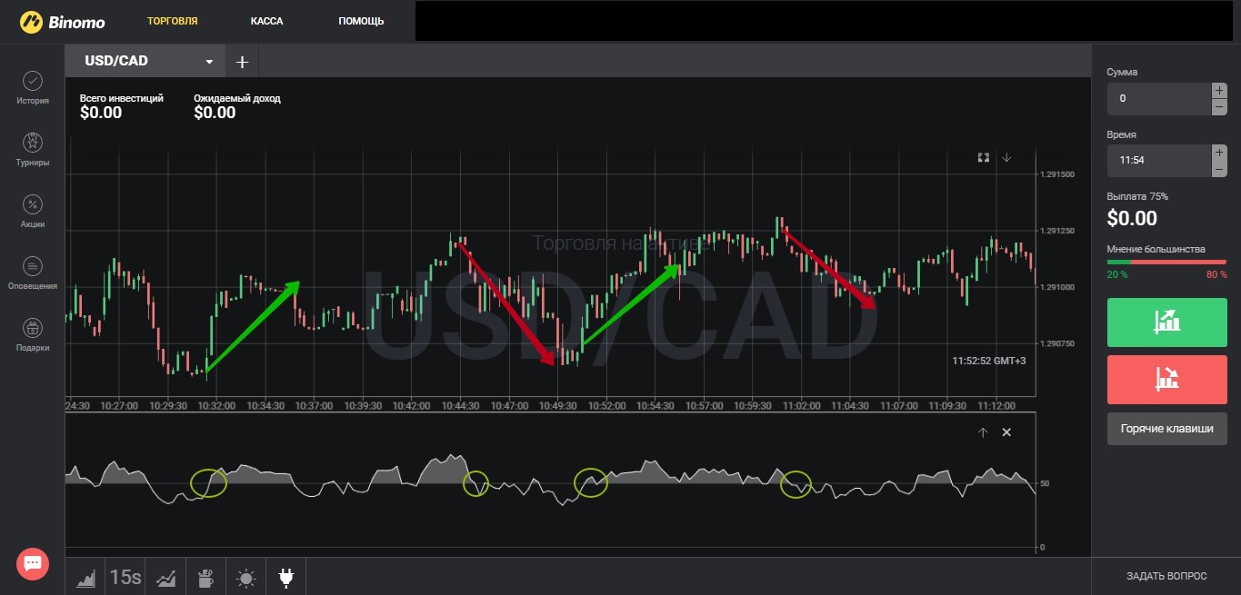Image resolution: width=1241 pixels, height=595 pixels.
Task: Click ЗАДАТЬ ВОПРОС link
Action: point(1166,576)
